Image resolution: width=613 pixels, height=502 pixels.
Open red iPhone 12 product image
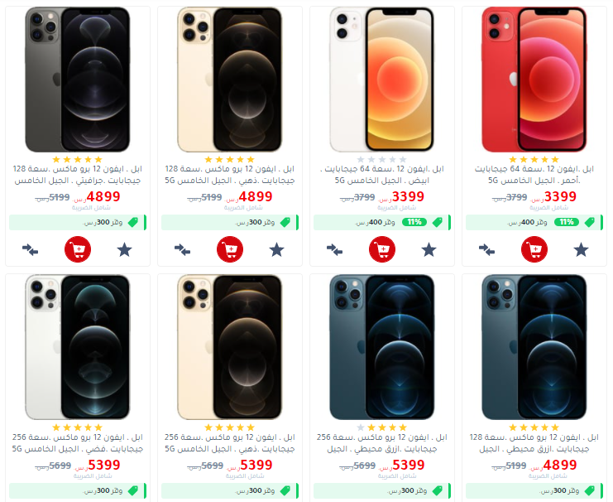[534, 80]
